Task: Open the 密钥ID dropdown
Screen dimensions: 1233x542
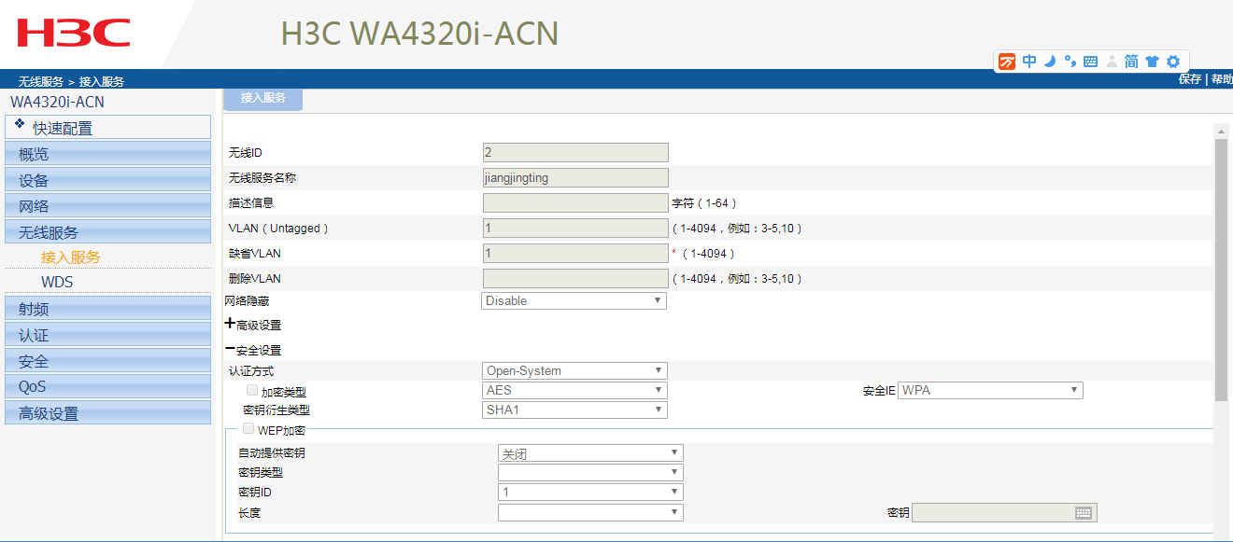Action: click(590, 492)
